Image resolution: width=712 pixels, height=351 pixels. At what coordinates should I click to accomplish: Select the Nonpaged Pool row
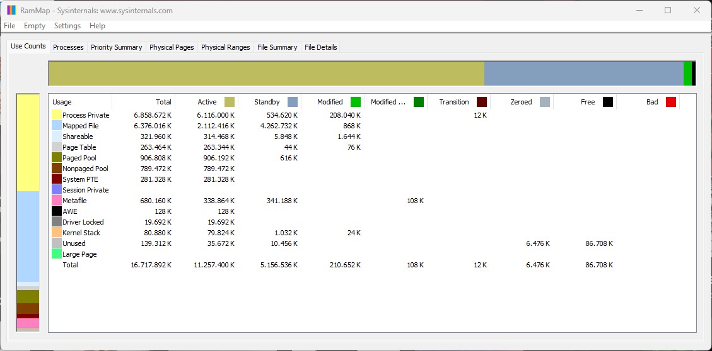[85, 169]
